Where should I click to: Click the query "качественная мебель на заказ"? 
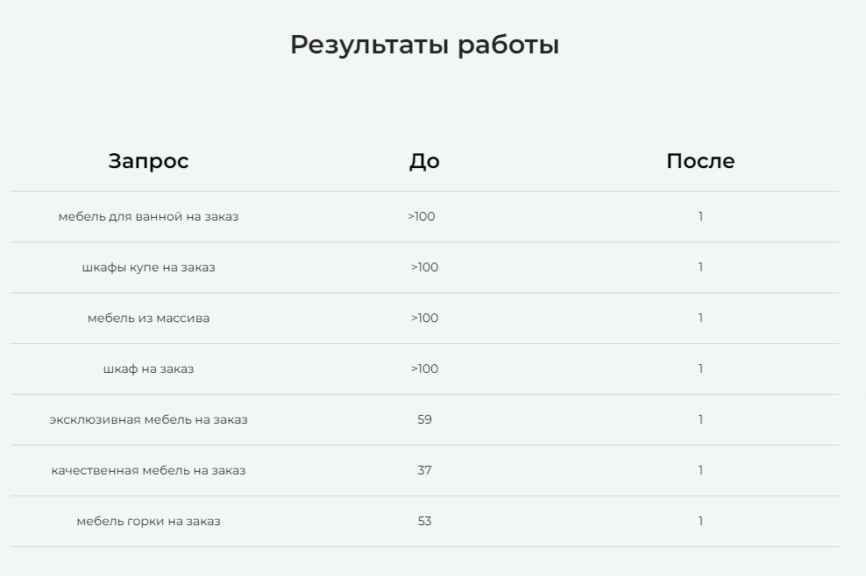[x=148, y=470]
